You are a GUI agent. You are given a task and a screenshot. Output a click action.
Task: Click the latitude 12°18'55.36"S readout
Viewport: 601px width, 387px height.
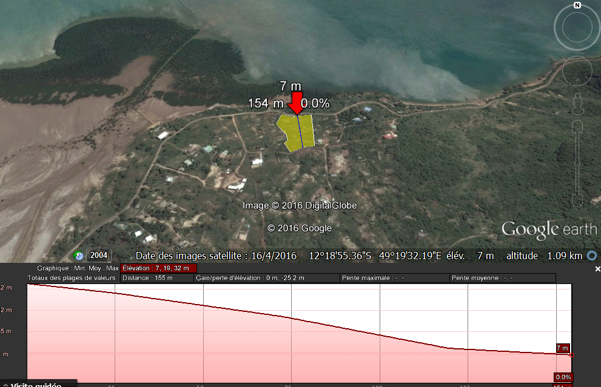(x=340, y=256)
